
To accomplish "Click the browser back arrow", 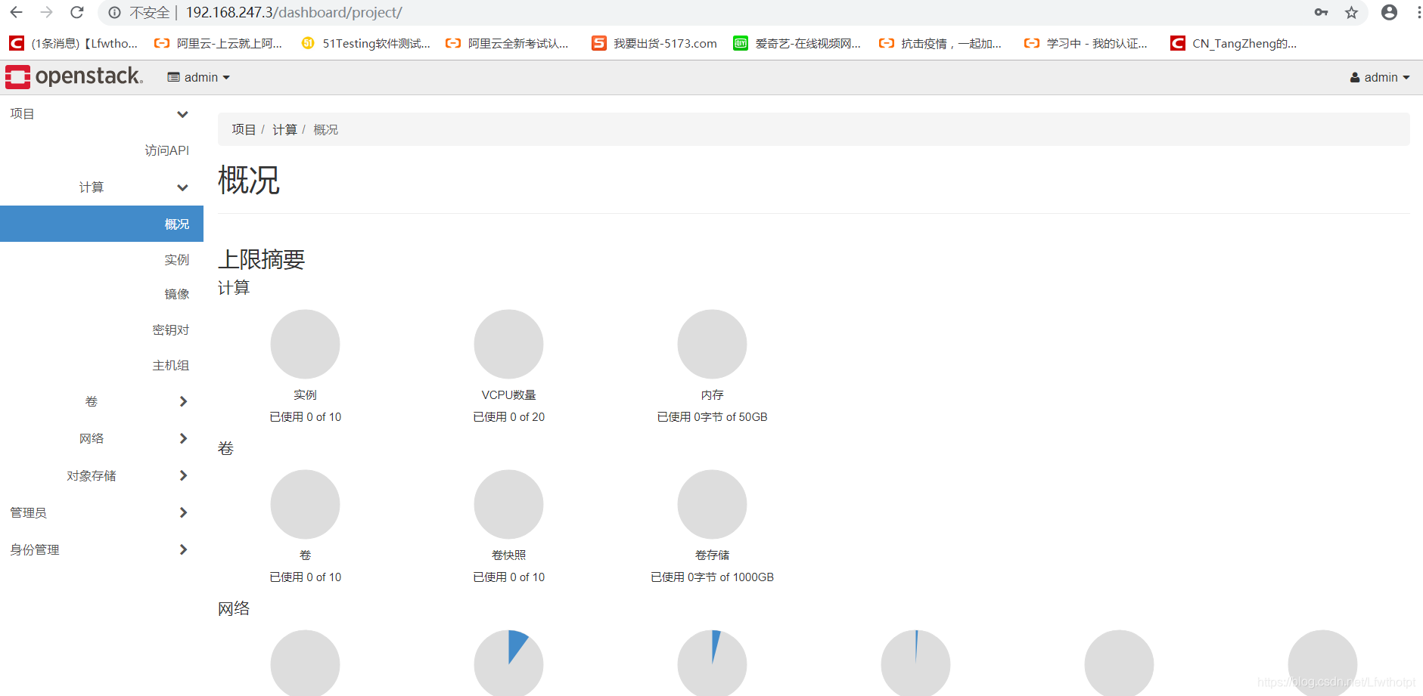I will click(x=16, y=12).
